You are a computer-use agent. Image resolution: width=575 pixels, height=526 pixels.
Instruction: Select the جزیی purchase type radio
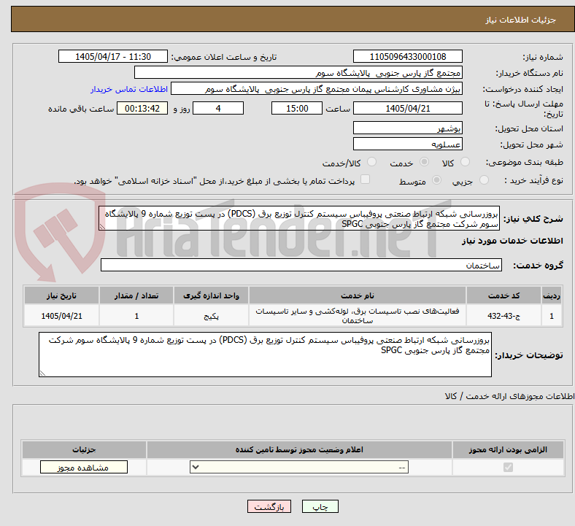(484, 180)
